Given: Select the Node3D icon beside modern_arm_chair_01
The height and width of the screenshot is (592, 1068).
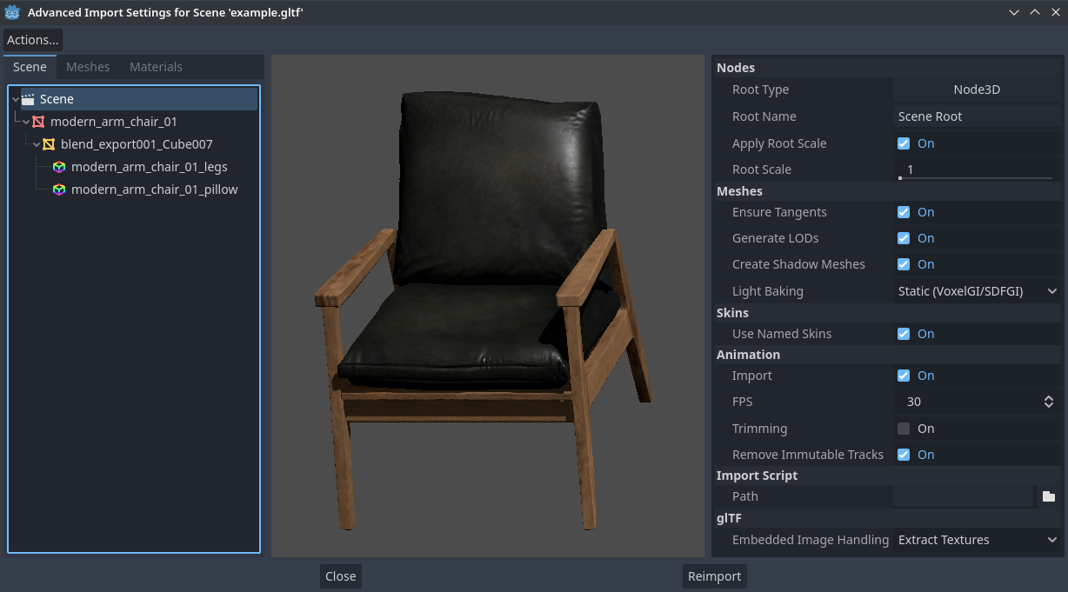Looking at the screenshot, I should (x=39, y=122).
